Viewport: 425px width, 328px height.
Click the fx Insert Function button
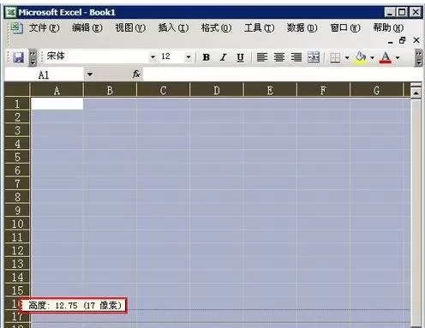point(136,75)
